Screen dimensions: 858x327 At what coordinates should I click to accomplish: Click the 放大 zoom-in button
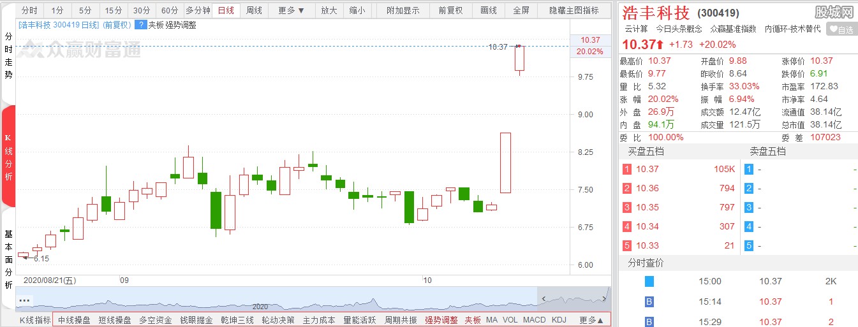tap(329, 10)
